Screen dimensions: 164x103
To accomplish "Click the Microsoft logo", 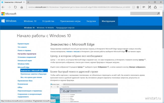I will point(9,14).
